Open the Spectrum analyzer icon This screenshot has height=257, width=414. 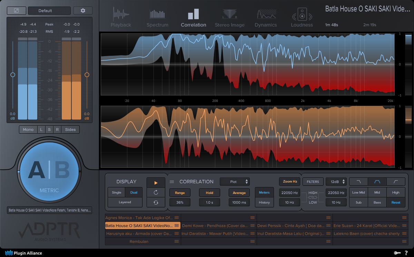157,14
